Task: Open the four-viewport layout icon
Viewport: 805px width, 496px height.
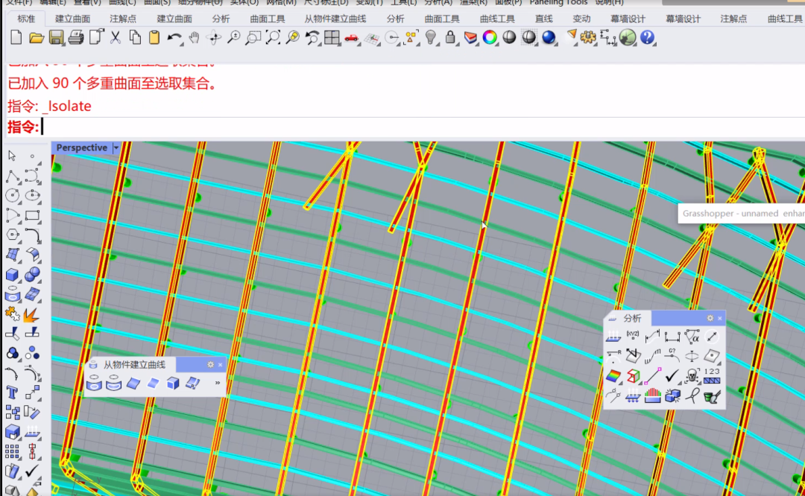Action: [332, 37]
